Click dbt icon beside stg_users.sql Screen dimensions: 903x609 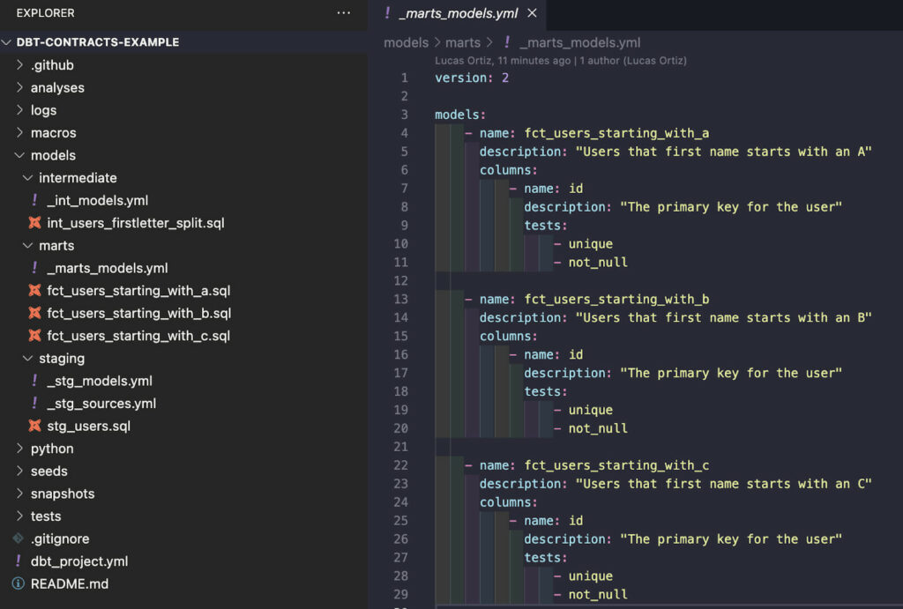point(34,426)
